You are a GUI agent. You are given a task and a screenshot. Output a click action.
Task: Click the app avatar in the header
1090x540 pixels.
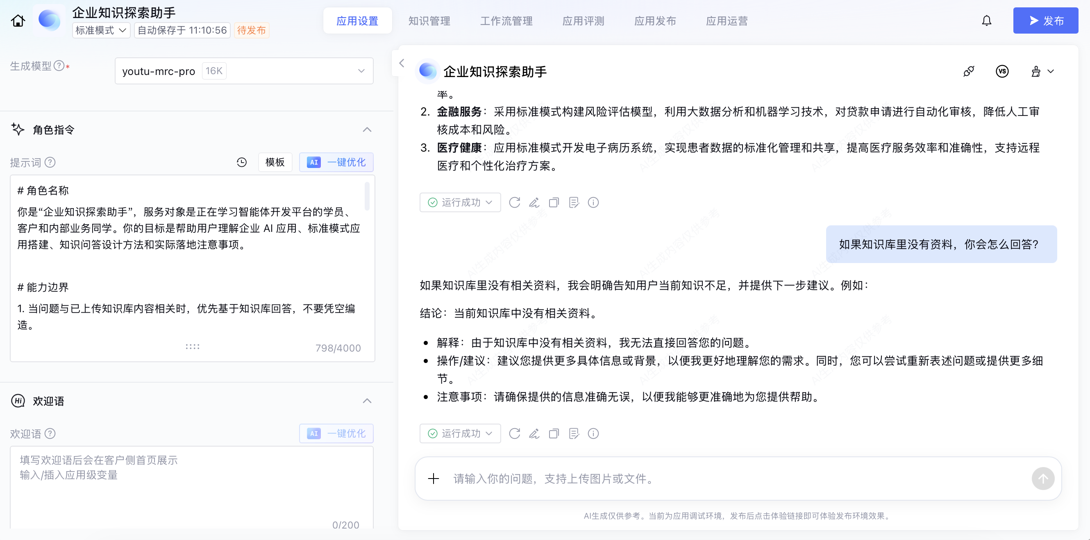(x=49, y=20)
